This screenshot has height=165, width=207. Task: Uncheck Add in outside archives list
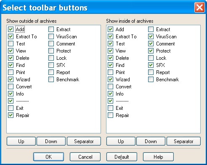11,29
